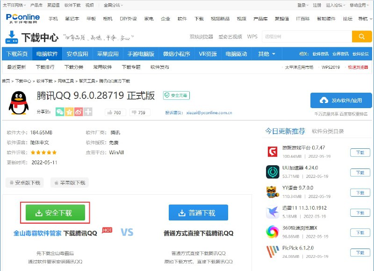Download 游聚游戏平台 via 下载 button
This screenshot has height=271, width=374.
[360, 153]
